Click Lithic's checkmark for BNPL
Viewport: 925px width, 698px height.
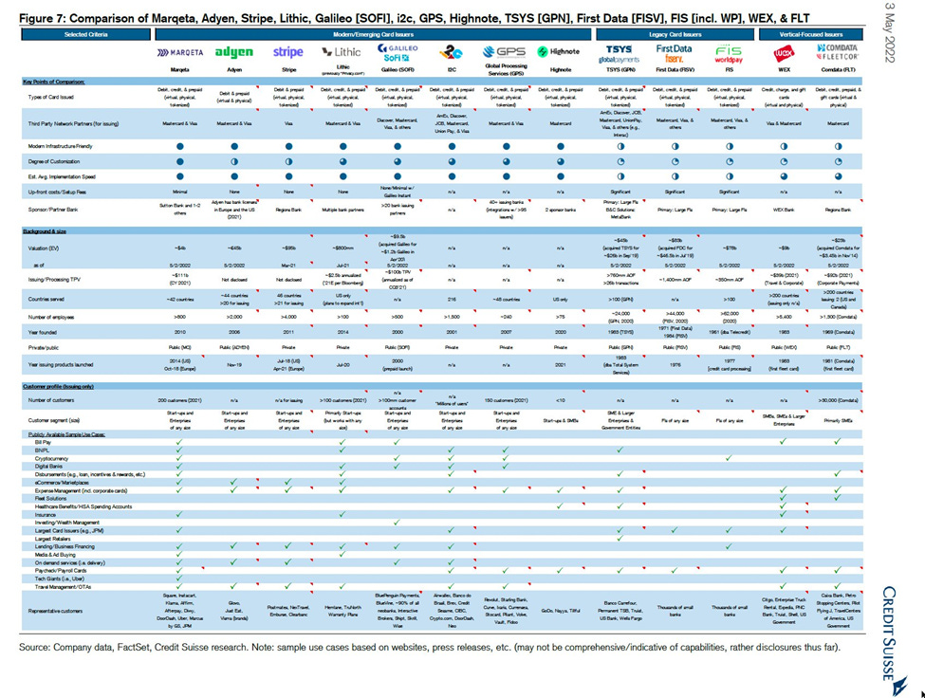coord(342,450)
